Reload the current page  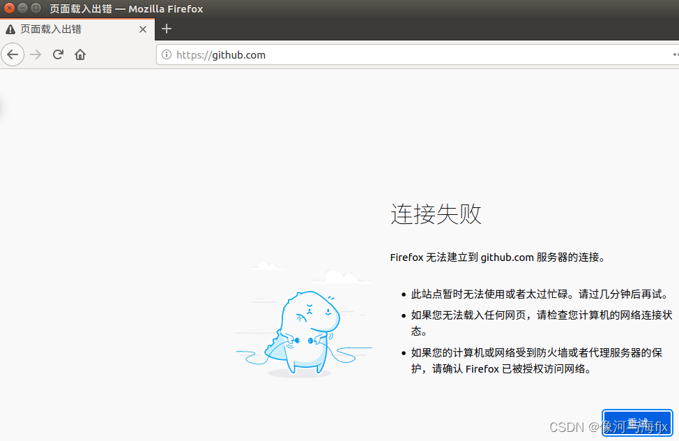click(x=58, y=54)
